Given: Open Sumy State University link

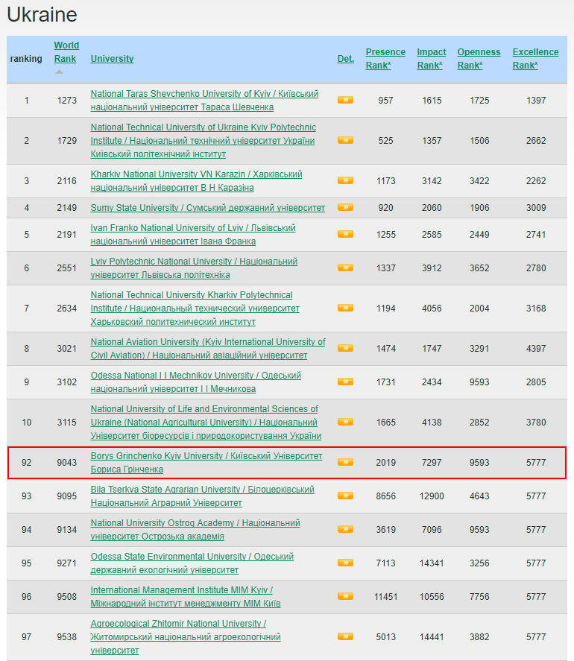Looking at the screenshot, I should [x=208, y=208].
